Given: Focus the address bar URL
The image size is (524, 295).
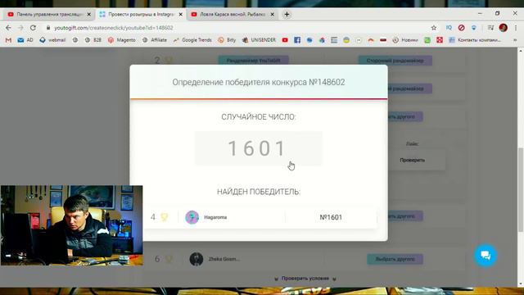Looking at the screenshot, I should pos(114,28).
